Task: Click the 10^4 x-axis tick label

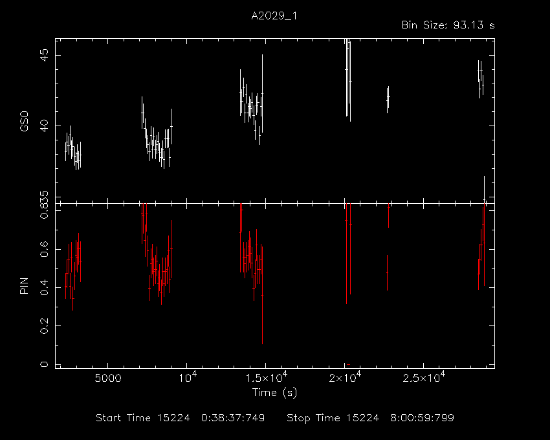Action: pos(188,377)
